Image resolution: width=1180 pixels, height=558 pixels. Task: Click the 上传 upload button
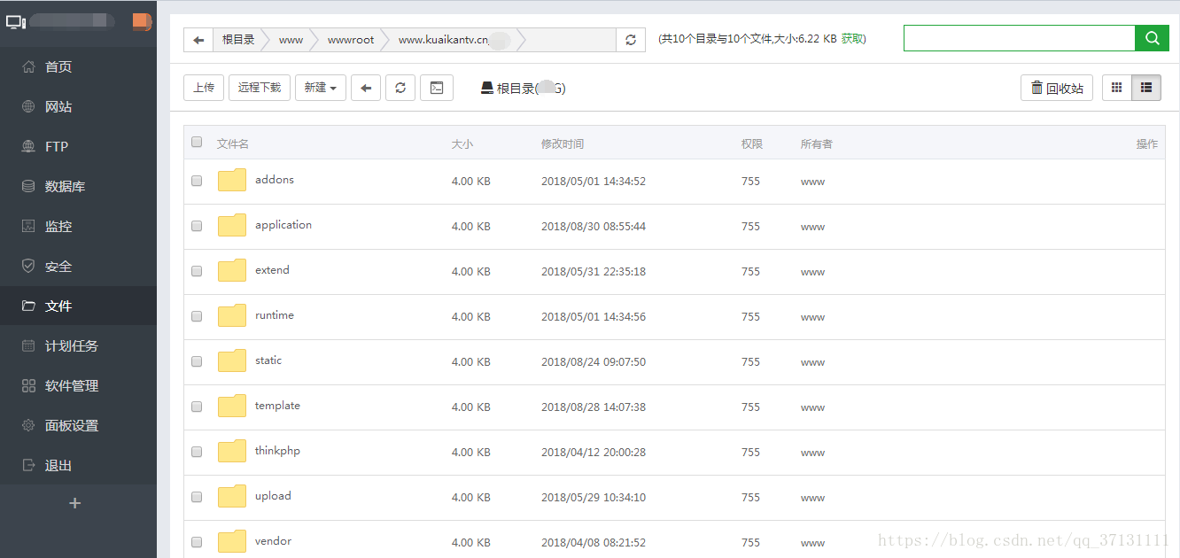(x=204, y=88)
